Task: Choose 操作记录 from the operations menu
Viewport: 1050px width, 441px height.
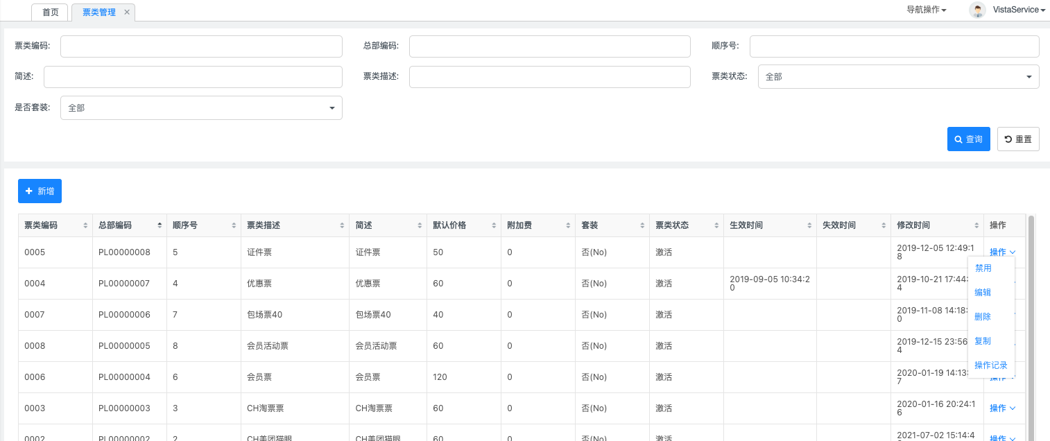Action: coord(990,365)
